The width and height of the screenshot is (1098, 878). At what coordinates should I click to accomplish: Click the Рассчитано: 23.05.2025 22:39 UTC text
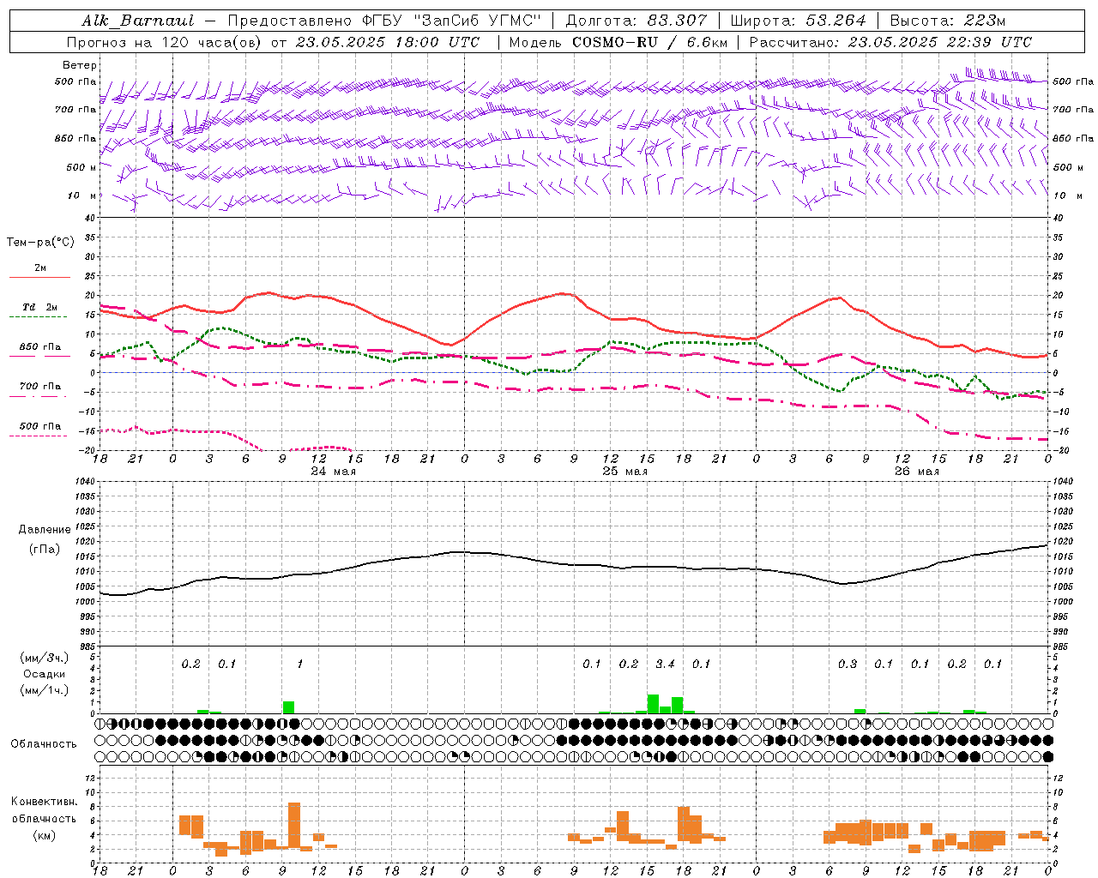pos(890,42)
